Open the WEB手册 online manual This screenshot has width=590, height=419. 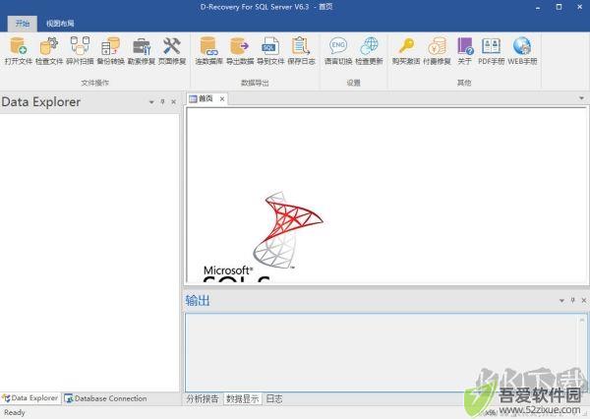[522, 51]
